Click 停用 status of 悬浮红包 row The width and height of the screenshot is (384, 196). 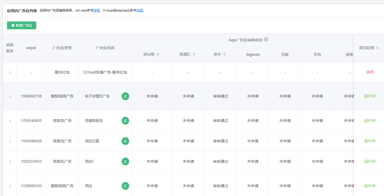click(370, 72)
